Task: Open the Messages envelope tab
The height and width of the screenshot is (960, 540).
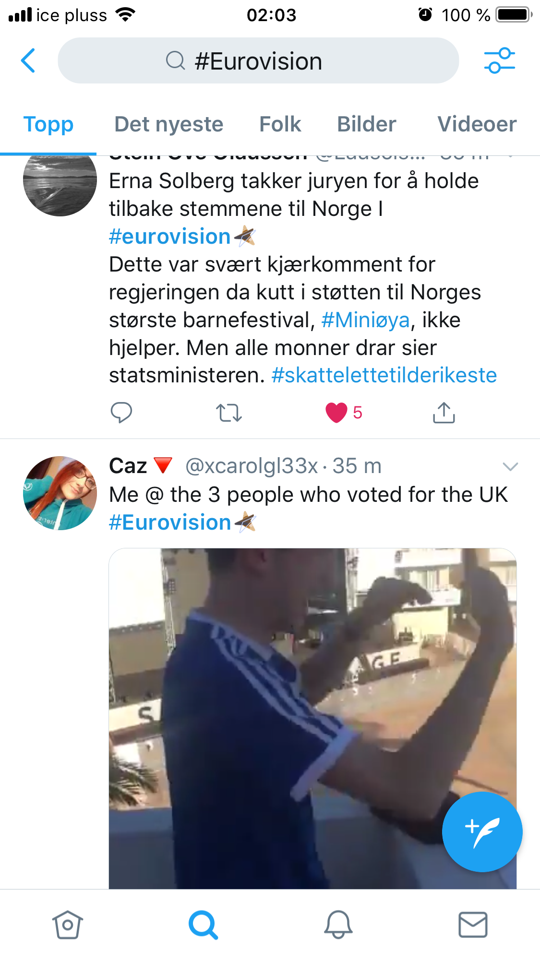Action: coord(473,924)
